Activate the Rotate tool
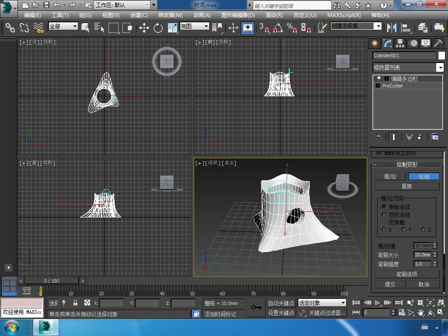The width and height of the screenshot is (448, 336). 158,28
